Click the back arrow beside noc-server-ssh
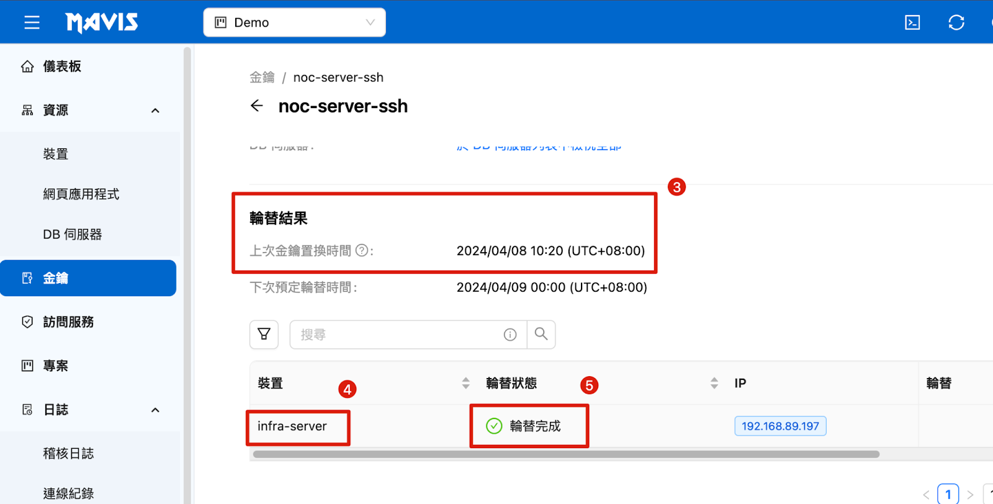The width and height of the screenshot is (993, 504). coord(257,106)
